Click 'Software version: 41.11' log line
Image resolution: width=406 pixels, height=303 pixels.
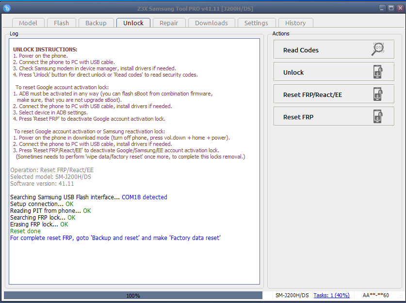pyautogui.click(x=42, y=183)
